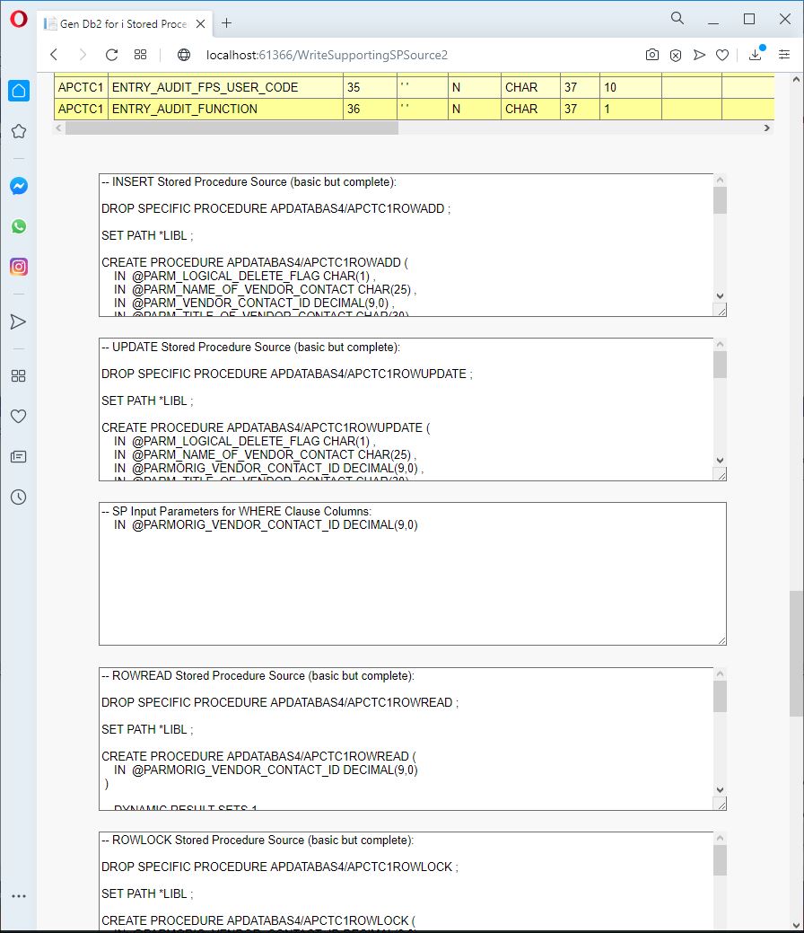The width and height of the screenshot is (804, 933).
Task: Click N cell in ENTRY_AUDIT_FPS_USER_CODE row
Action: 475,87
